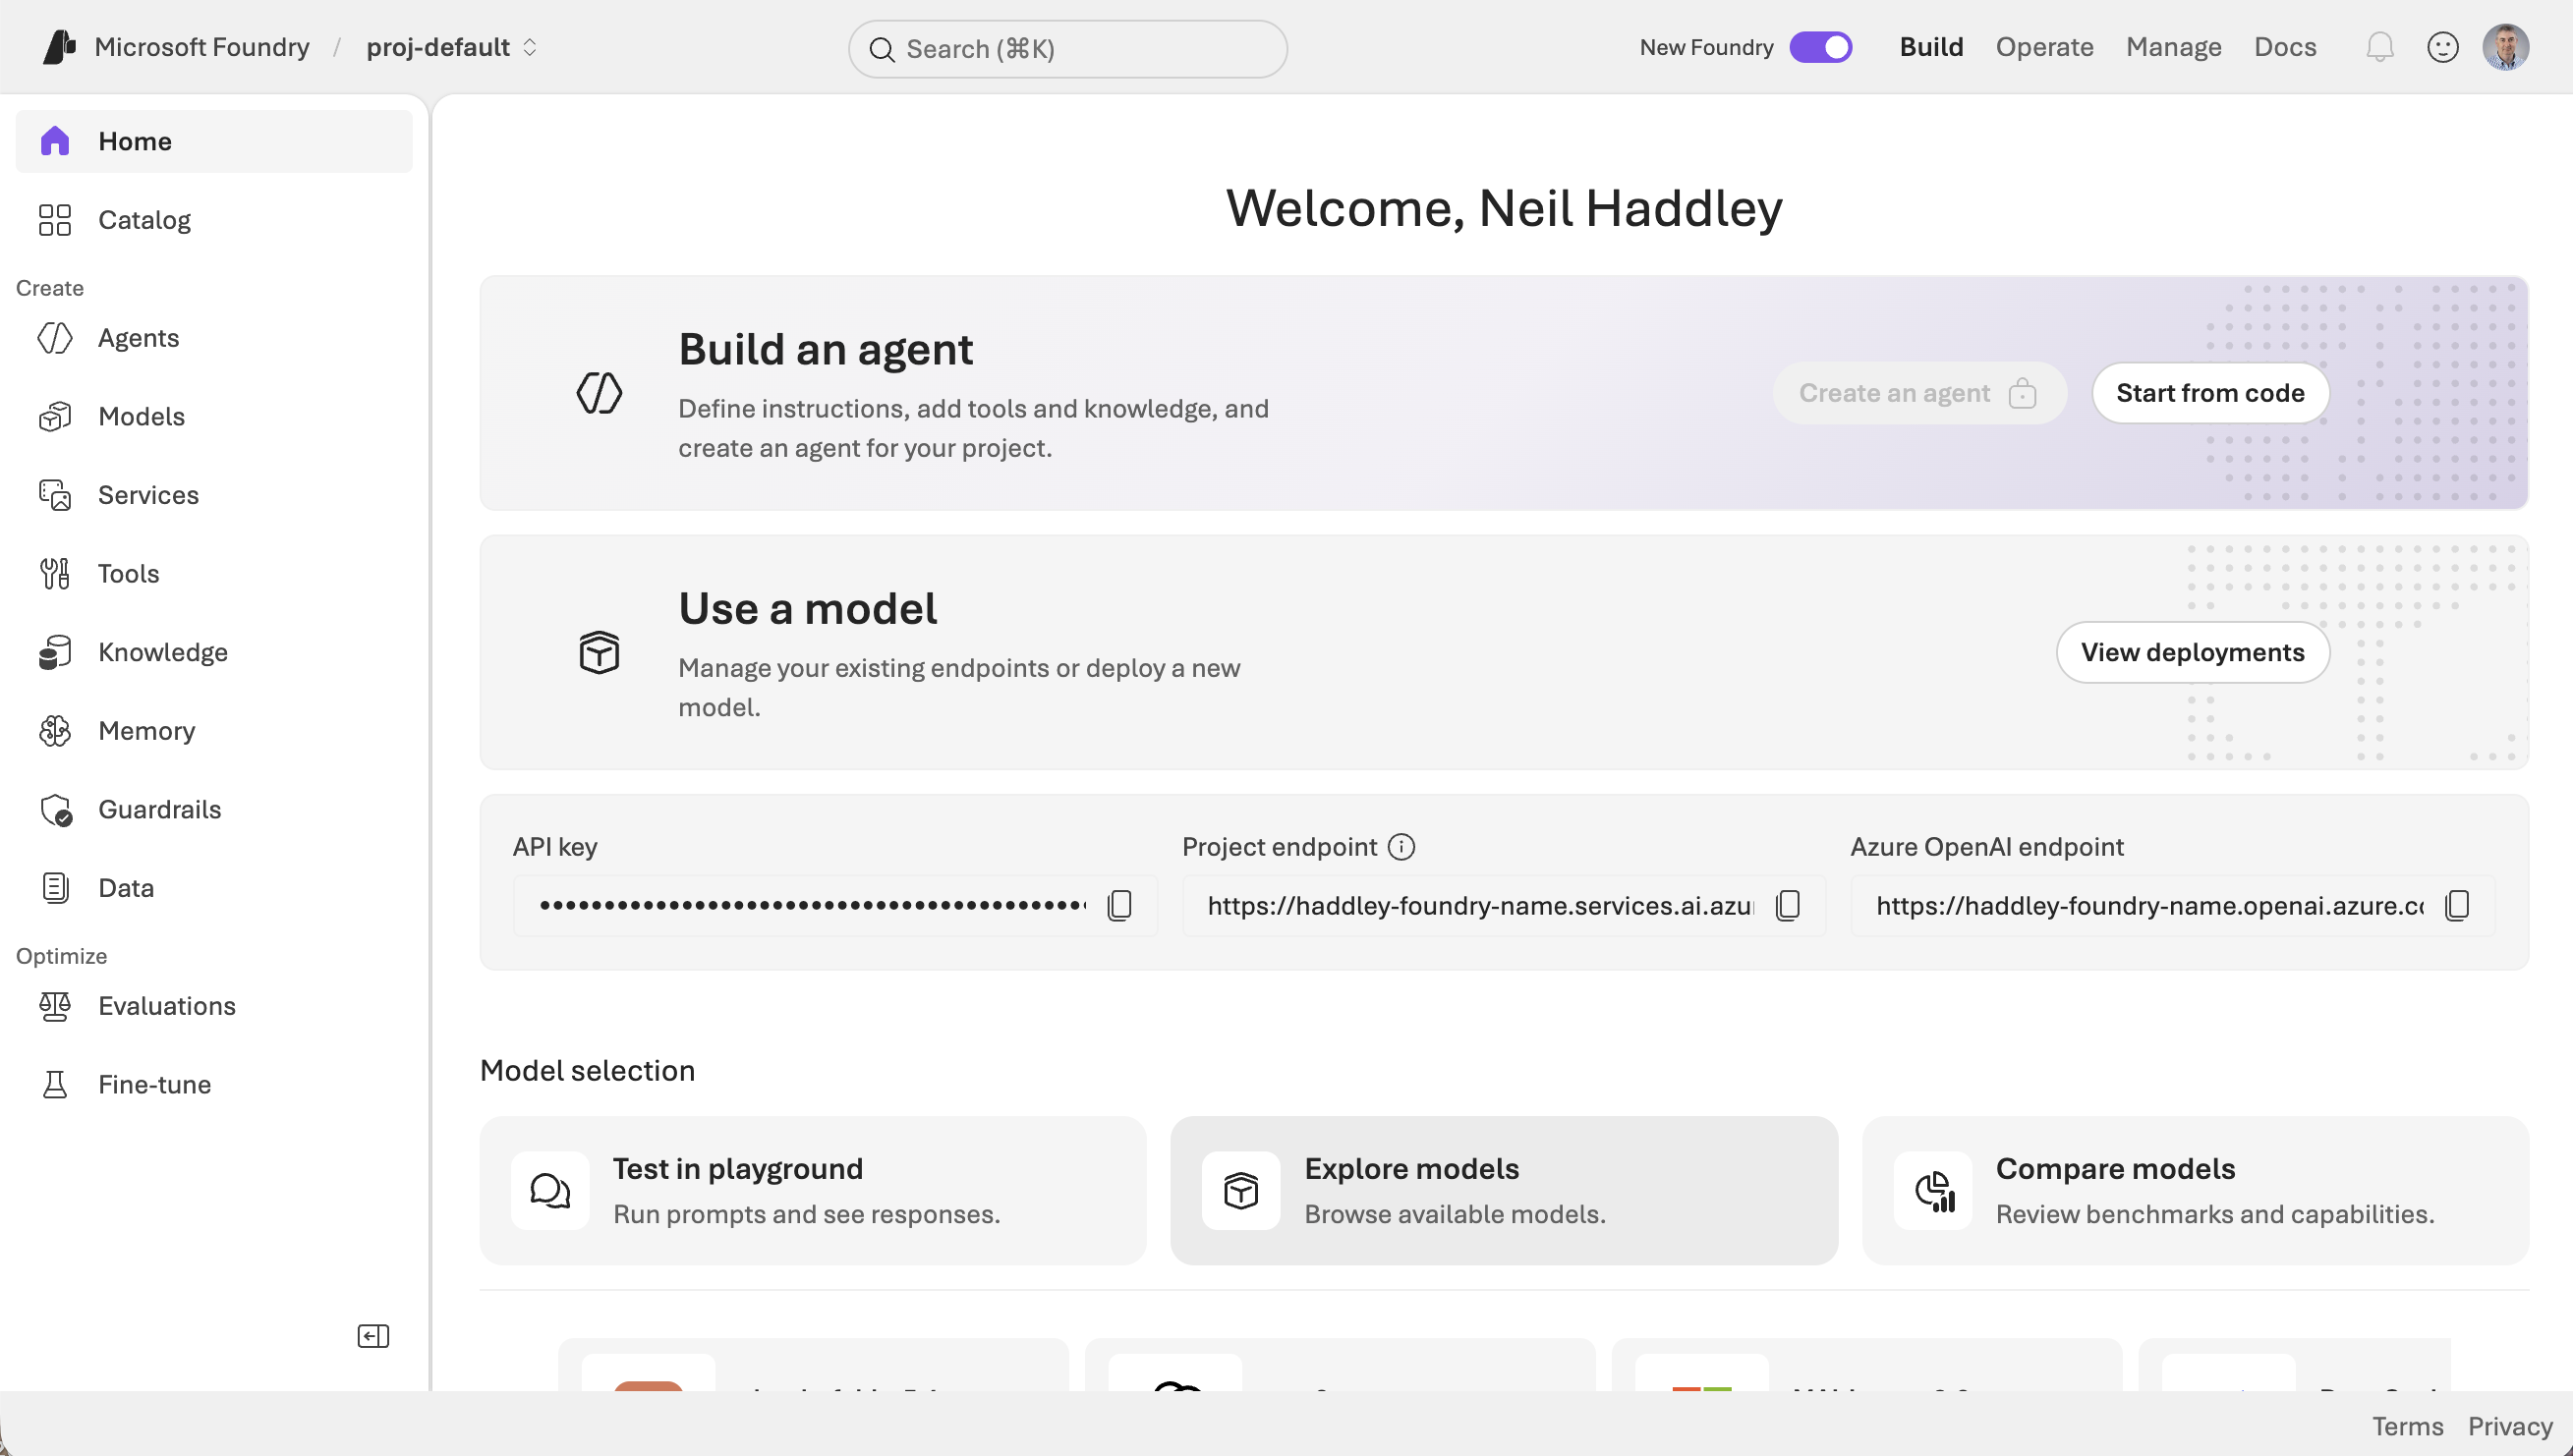The height and width of the screenshot is (1456, 2573).
Task: Copy the Project endpoint URL
Action: (1788, 905)
